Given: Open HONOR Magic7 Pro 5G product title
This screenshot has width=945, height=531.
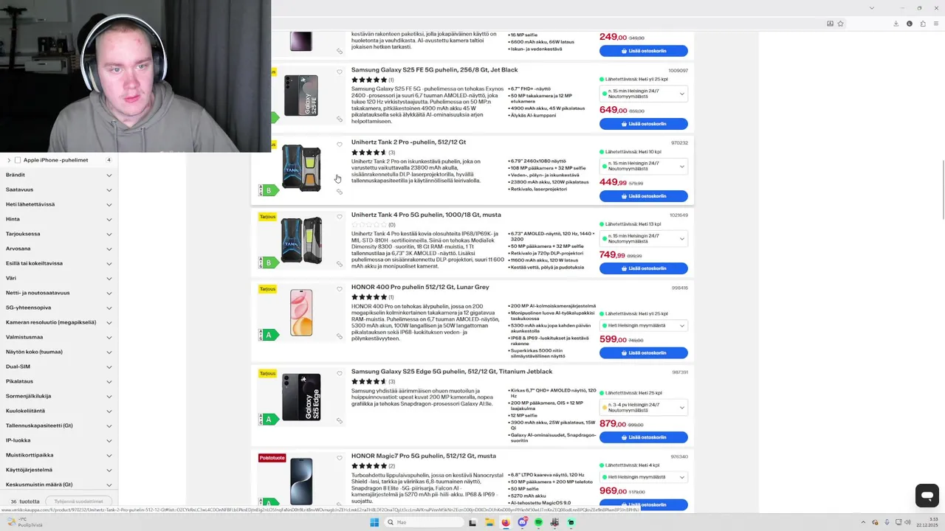Looking at the screenshot, I should [424, 456].
